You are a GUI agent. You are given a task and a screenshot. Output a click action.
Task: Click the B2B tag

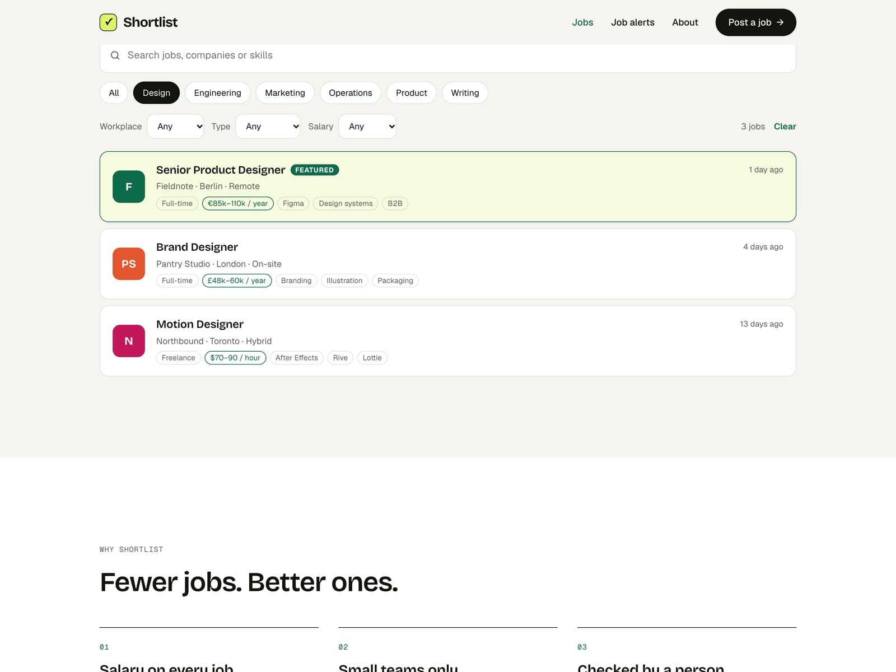click(x=395, y=203)
